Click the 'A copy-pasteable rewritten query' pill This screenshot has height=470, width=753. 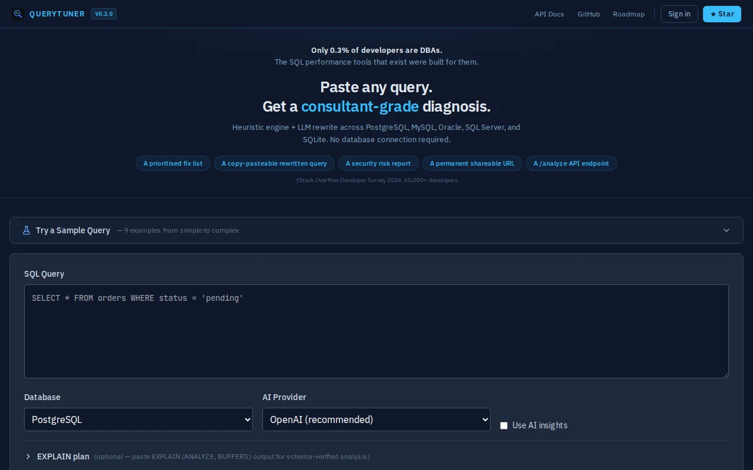coord(274,163)
